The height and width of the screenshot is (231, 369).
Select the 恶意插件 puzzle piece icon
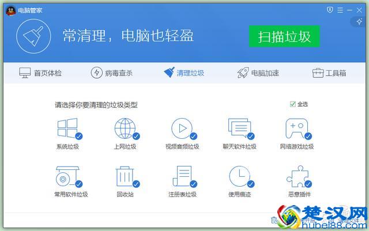pos(298,176)
